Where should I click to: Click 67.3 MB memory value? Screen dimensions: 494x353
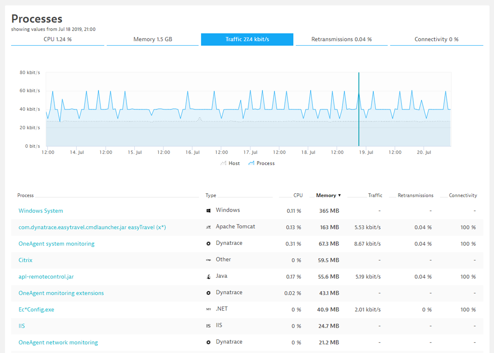tap(329, 244)
